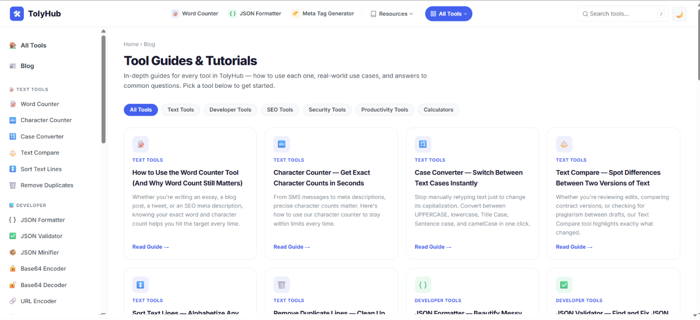Read Guide for the Word Counter tool
700x320 pixels.
[x=151, y=247]
